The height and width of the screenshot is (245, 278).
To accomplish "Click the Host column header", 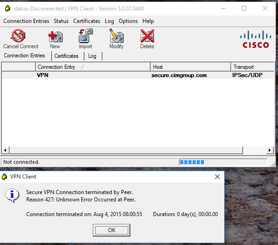I will click(191, 67).
